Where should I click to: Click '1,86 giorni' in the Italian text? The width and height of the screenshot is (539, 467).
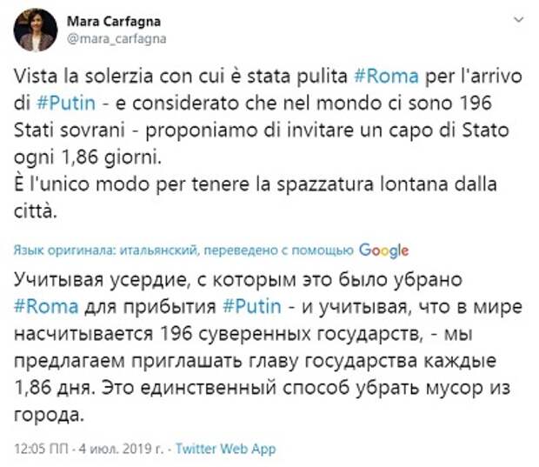pyautogui.click(x=111, y=157)
